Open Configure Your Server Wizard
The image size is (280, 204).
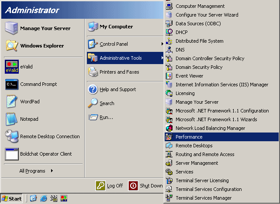point(221,15)
